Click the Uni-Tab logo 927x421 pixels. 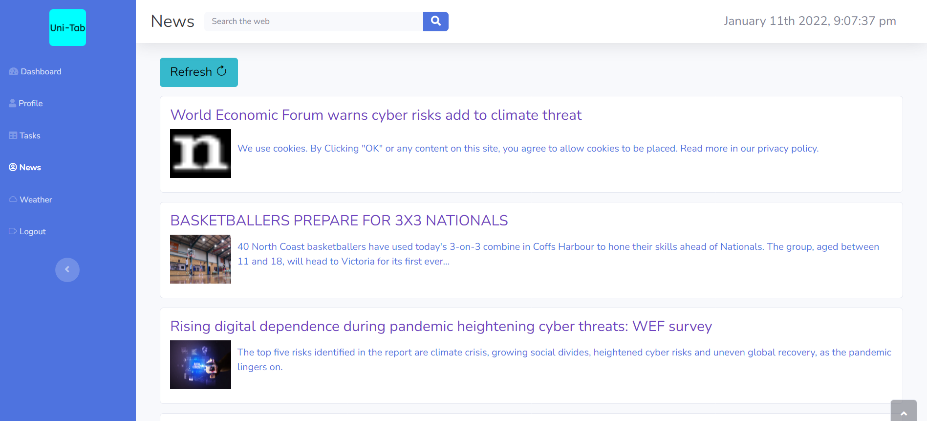(67, 28)
